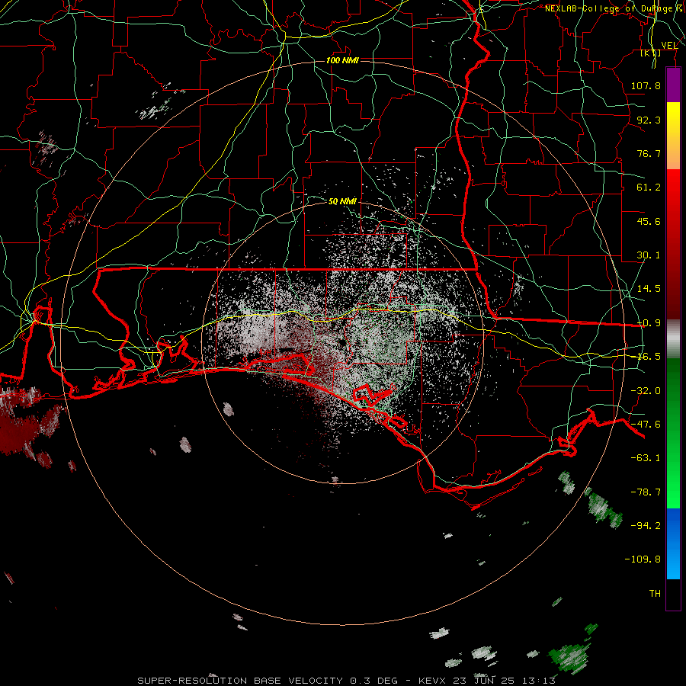Click the [KT] units label

click(651, 53)
